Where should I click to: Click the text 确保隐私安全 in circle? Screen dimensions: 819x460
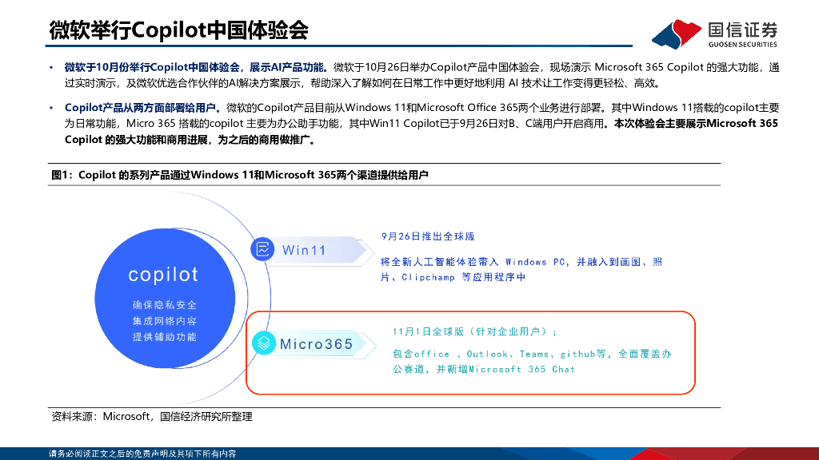tap(165, 305)
